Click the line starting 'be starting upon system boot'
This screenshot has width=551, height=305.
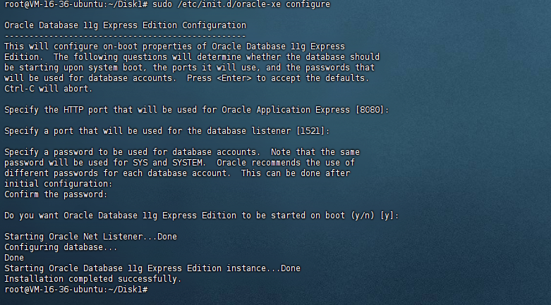coord(189,68)
